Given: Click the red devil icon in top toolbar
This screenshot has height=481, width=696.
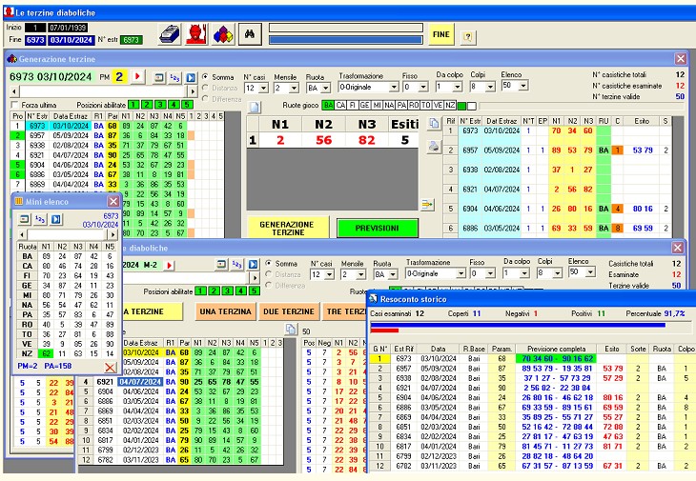Looking at the screenshot, I should [195, 34].
